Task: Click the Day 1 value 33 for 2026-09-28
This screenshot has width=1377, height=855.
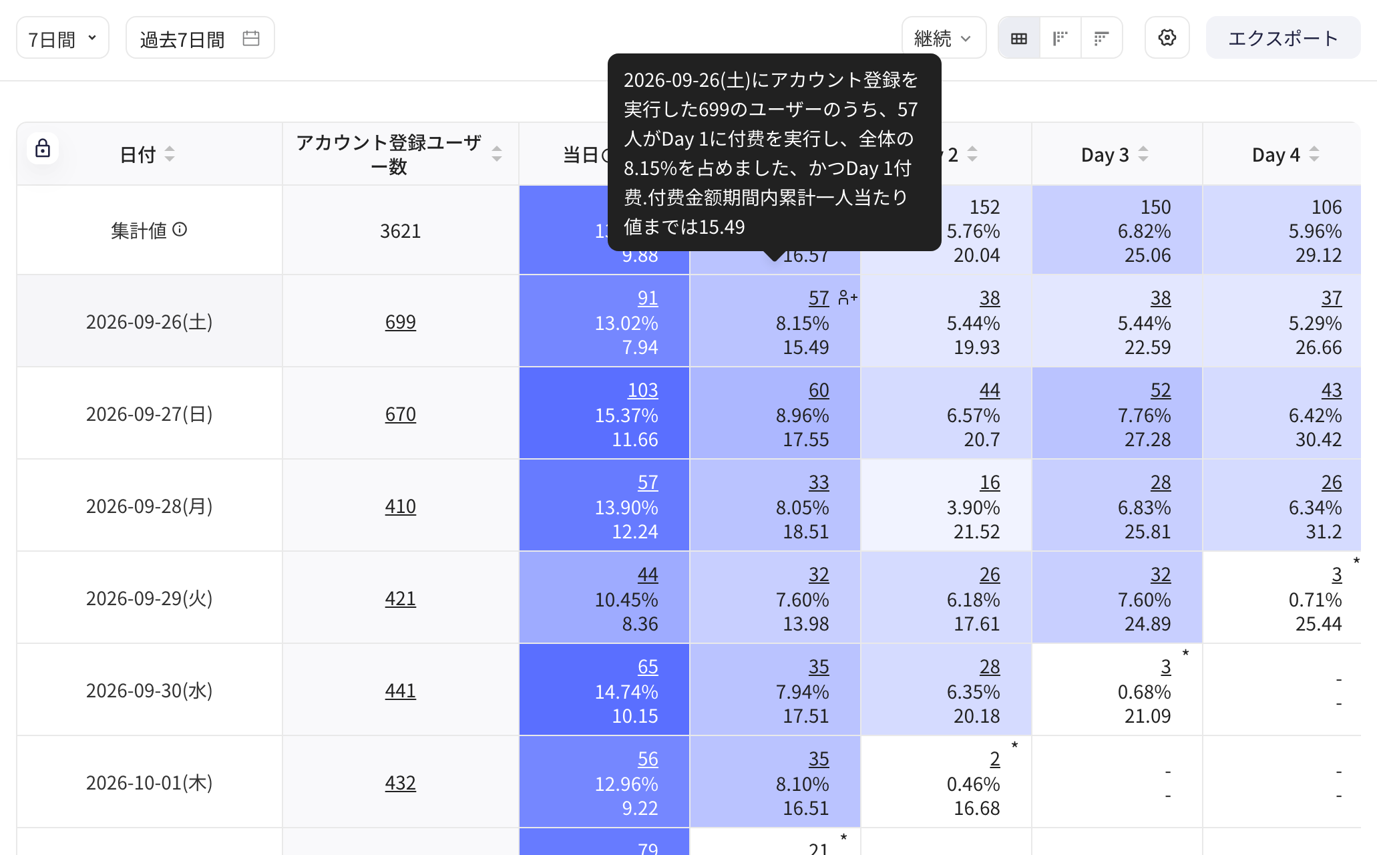Action: 819,482
